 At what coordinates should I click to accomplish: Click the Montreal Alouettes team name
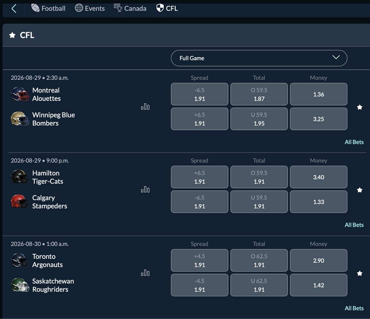coord(46,94)
